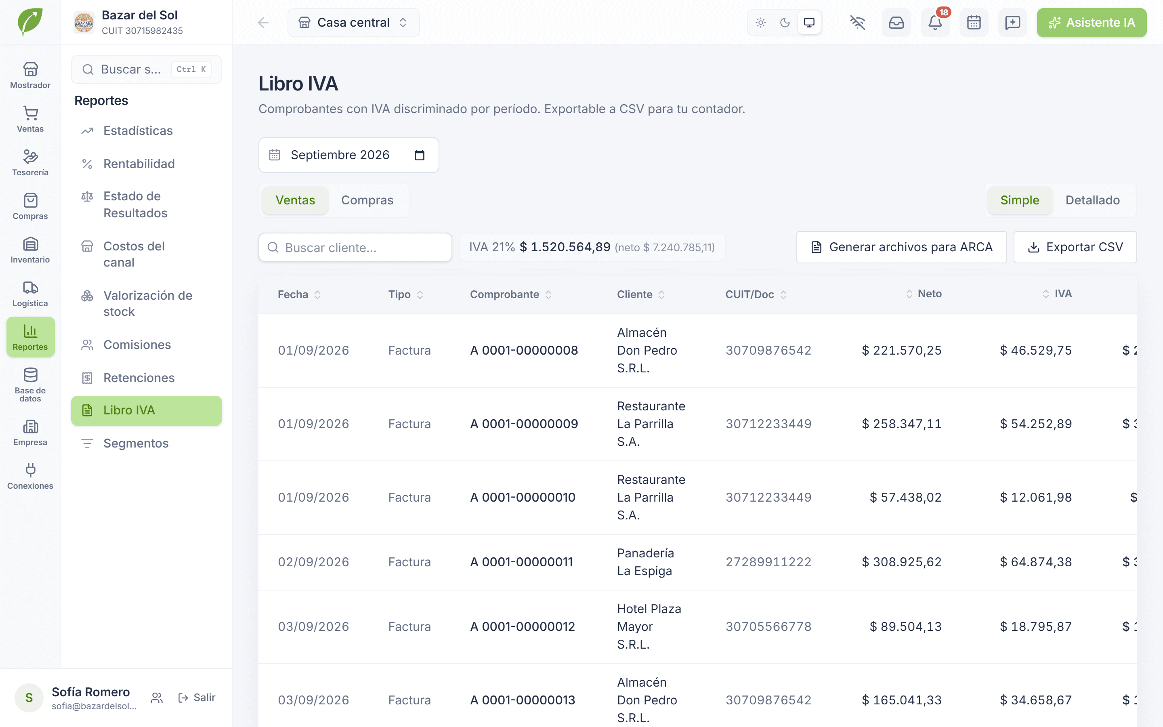
Task: Select the Simple view toggle
Action: [x=1019, y=200]
